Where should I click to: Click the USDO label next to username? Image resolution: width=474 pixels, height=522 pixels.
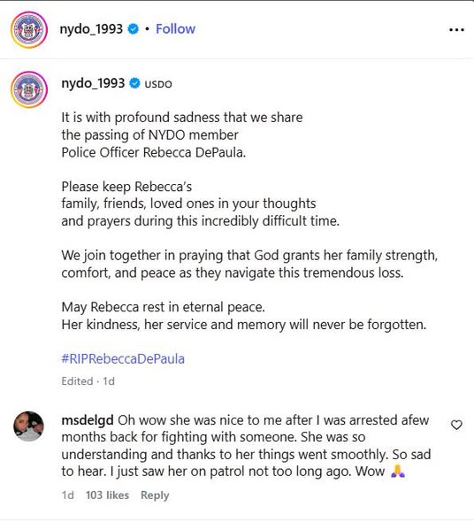(158, 84)
